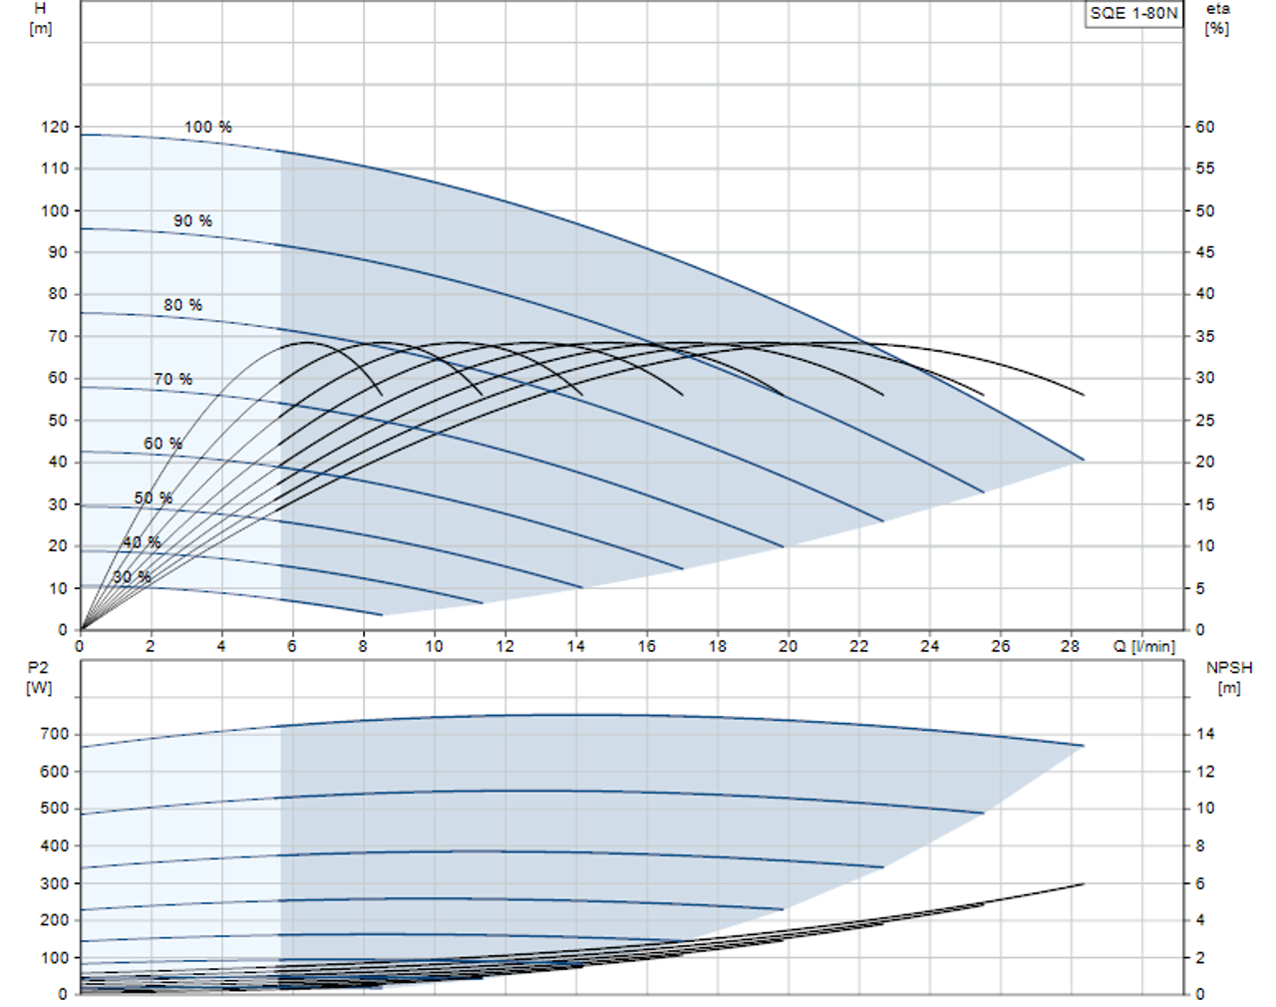Select the 100 % speed curve label

[x=207, y=127]
